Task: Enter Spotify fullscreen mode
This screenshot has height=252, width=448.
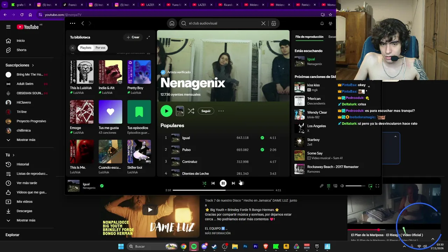Action: click(x=377, y=186)
